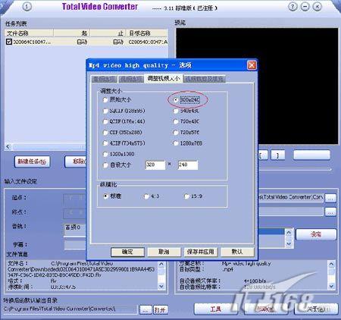Open the resize video tab
341x320 pixels.
click(164, 79)
